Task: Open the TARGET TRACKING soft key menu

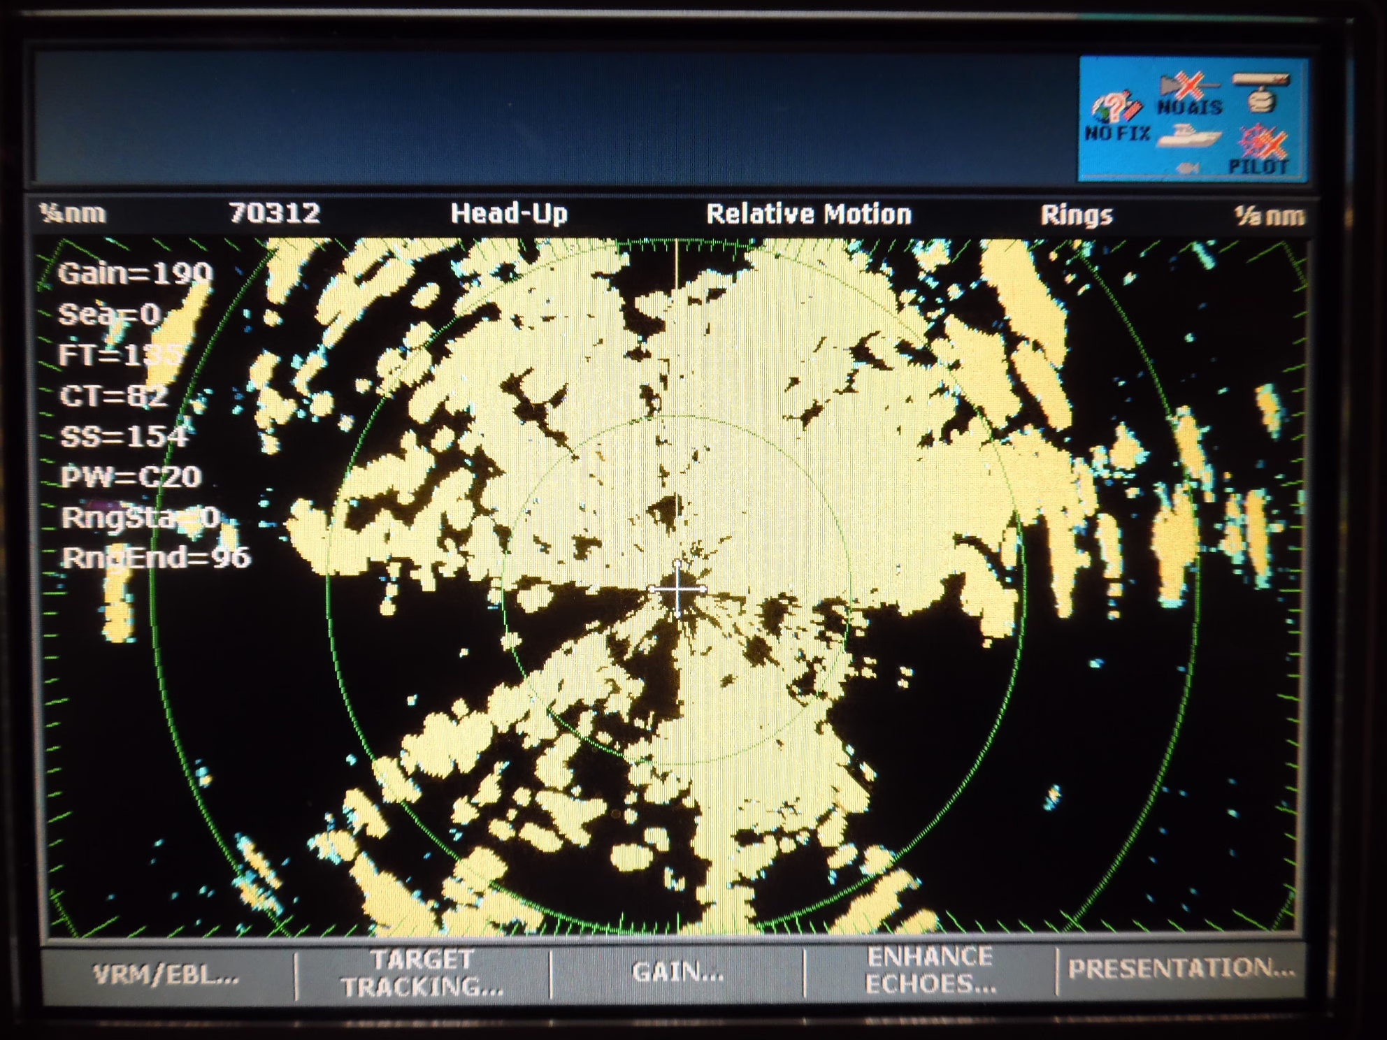Action: coord(422,973)
